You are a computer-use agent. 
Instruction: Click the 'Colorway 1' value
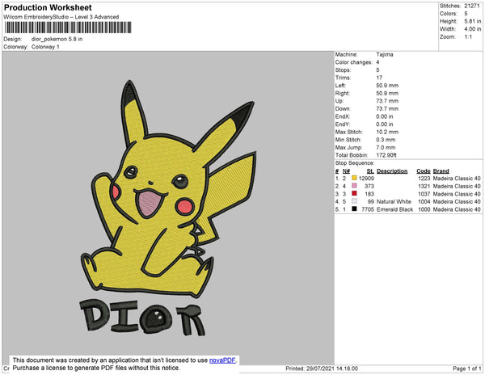coord(45,47)
